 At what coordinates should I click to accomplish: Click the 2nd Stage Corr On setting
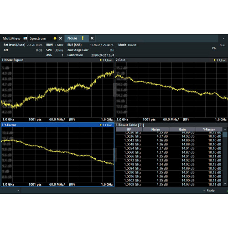point(91,50)
